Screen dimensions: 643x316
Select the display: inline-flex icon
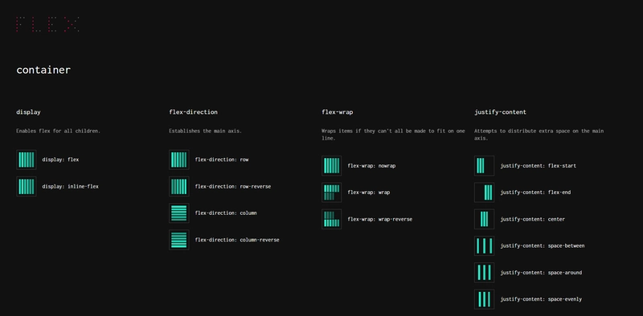coord(27,186)
